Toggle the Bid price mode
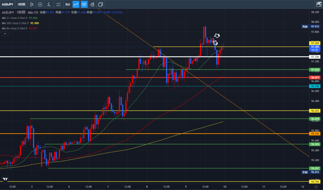Viewport: 323px width, 190px height. [68, 4]
